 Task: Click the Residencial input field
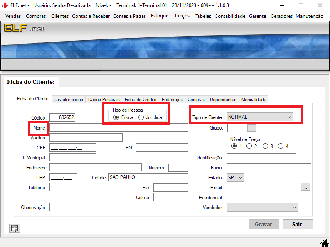click(x=244, y=197)
